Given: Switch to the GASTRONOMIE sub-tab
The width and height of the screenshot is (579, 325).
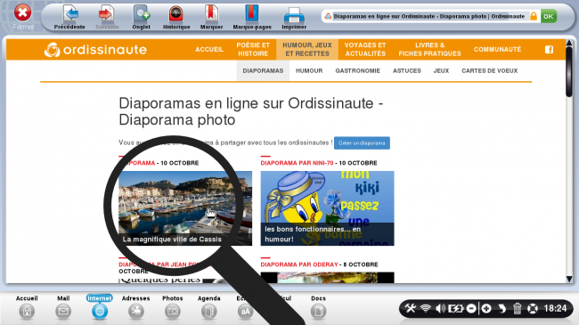Looking at the screenshot, I should click(357, 70).
